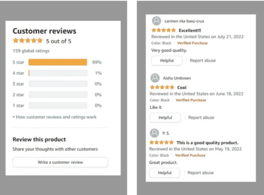Click Aisha Umbreen profile avatar icon
Image resolution: width=264 pixels, height=195 pixels.
click(x=155, y=78)
